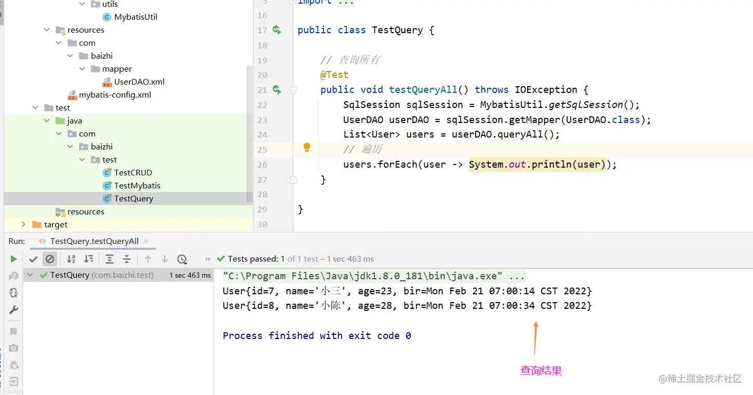Click project tree vertical scrollbar
The width and height of the screenshot is (753, 395).
[250, 134]
